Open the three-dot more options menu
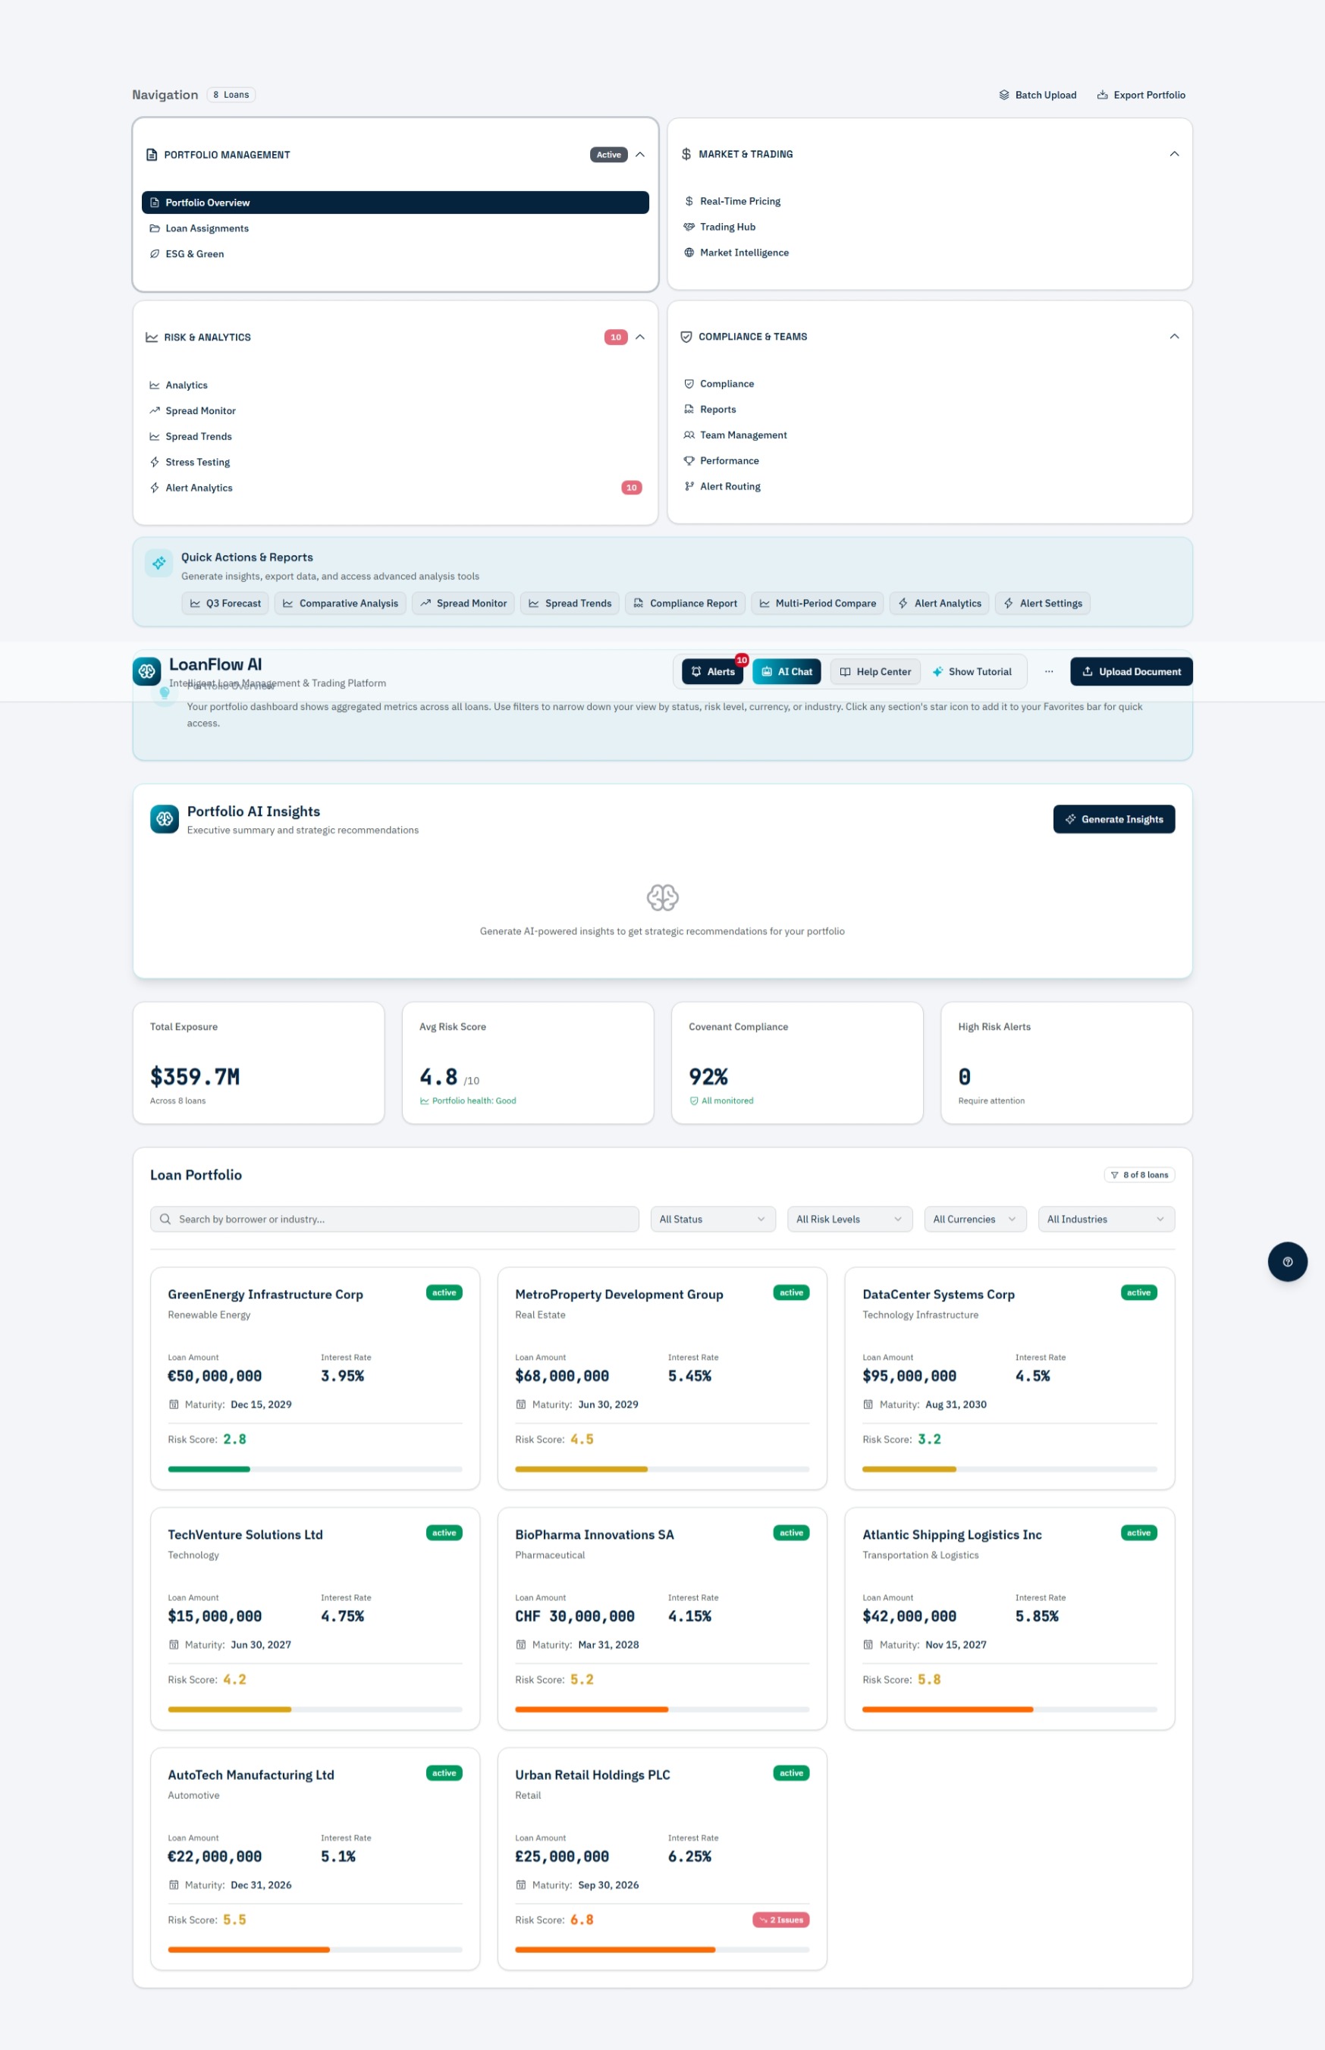Screen dimensions: 1325x2050 pyautogui.click(x=1049, y=672)
